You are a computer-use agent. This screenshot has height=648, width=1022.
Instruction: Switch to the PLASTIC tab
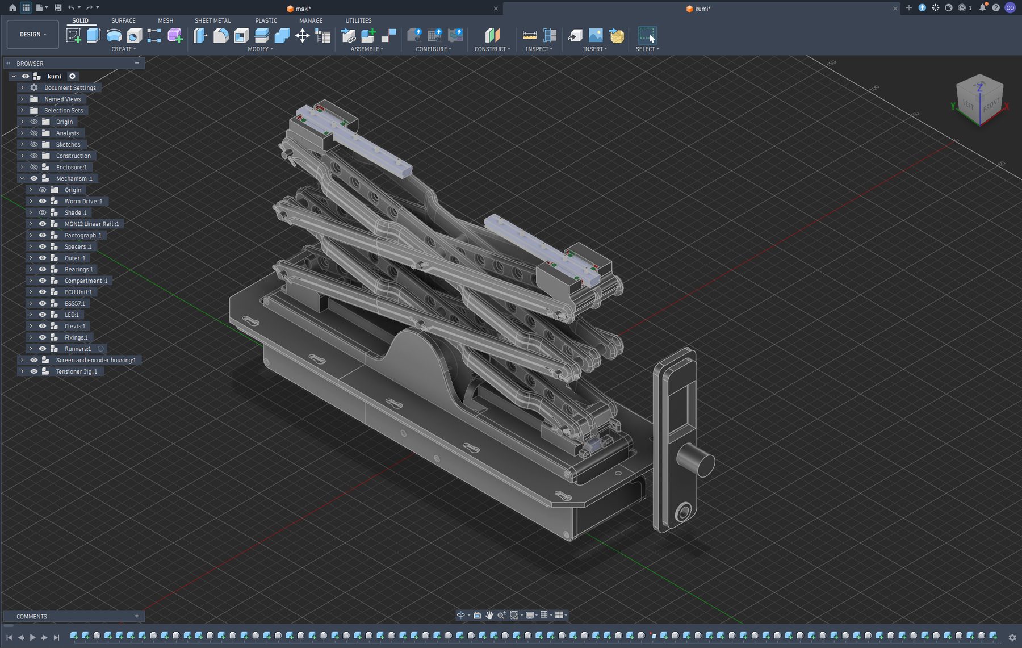click(x=266, y=20)
